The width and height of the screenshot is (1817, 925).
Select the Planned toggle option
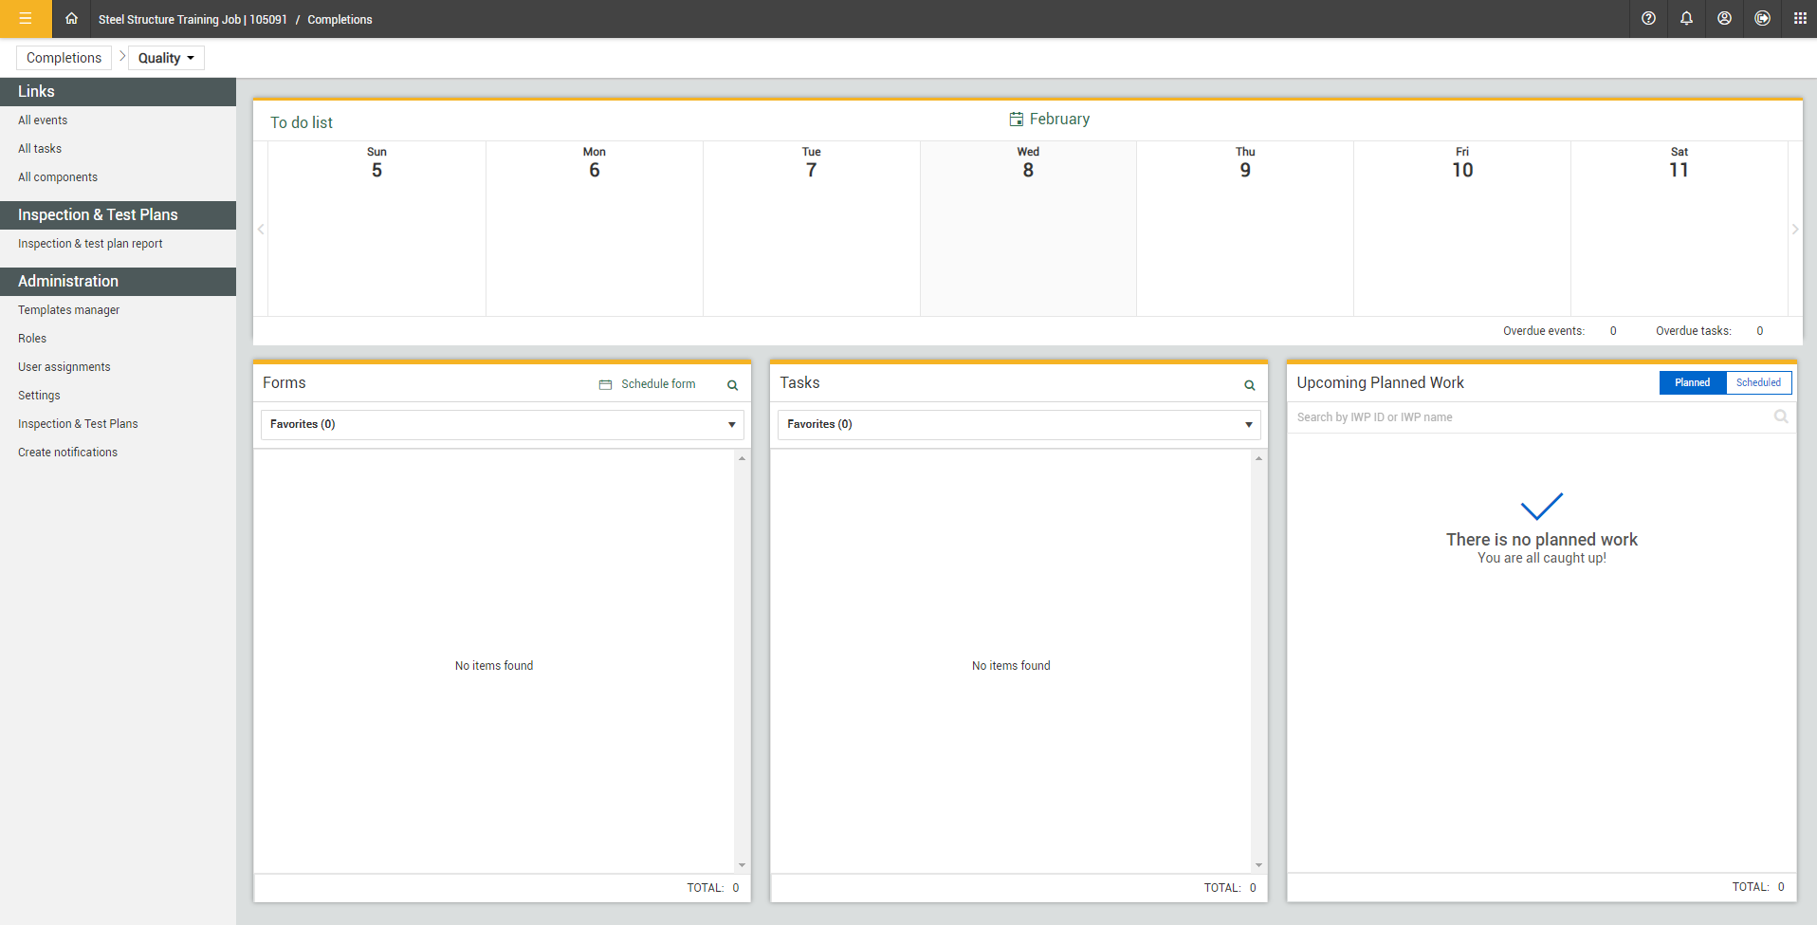1692,382
